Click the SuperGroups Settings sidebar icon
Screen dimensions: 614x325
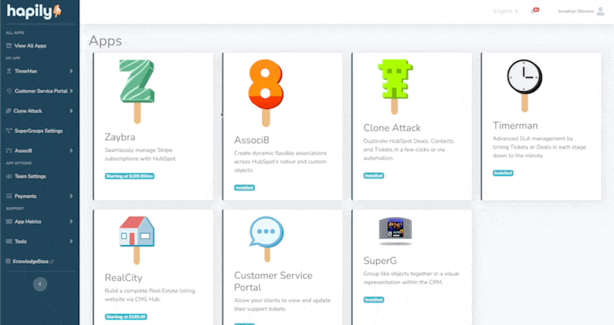coord(9,130)
